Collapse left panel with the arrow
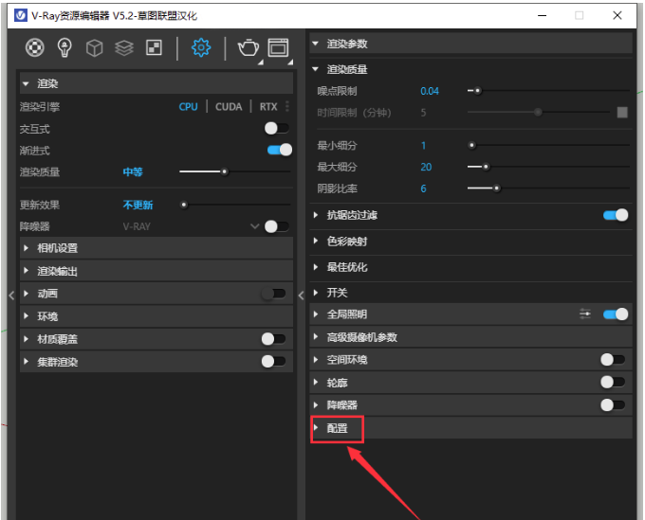 pos(11,295)
